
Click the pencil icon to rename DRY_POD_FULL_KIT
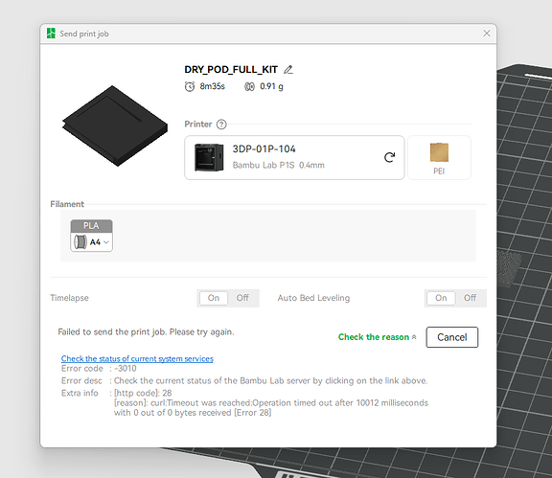288,70
